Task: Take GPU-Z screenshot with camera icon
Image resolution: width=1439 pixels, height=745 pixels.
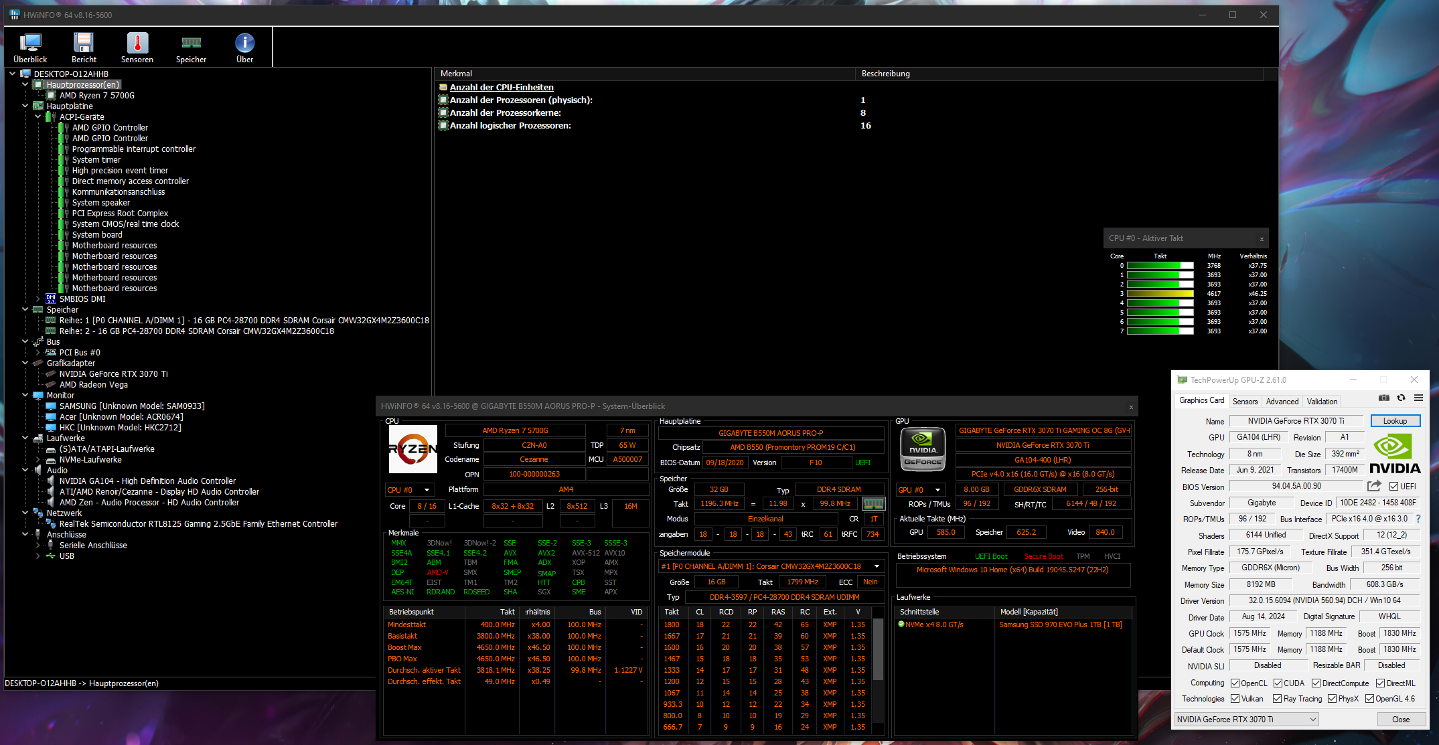Action: (1384, 398)
